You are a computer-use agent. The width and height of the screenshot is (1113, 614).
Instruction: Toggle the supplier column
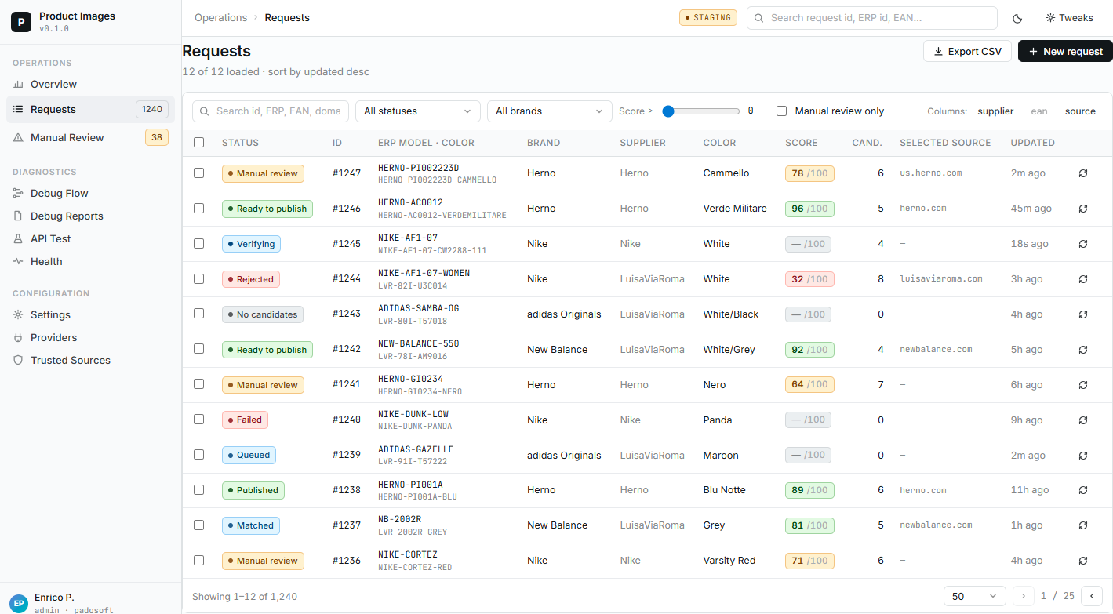click(995, 111)
